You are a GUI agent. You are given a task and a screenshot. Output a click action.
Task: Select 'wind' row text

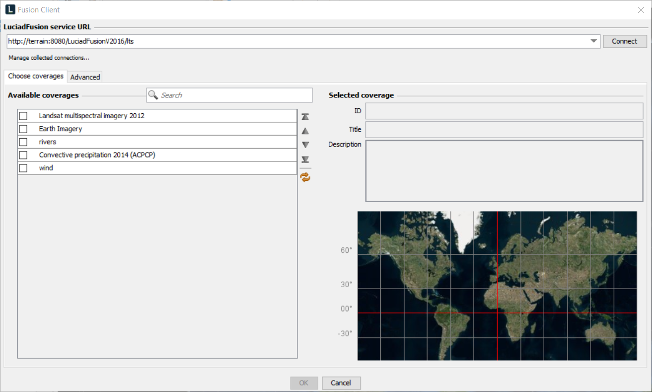tap(46, 168)
